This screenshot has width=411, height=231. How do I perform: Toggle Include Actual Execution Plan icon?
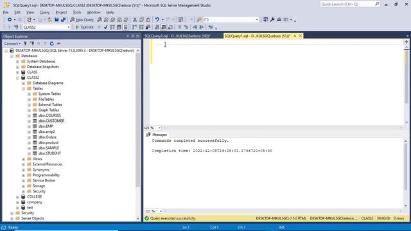click(134, 27)
